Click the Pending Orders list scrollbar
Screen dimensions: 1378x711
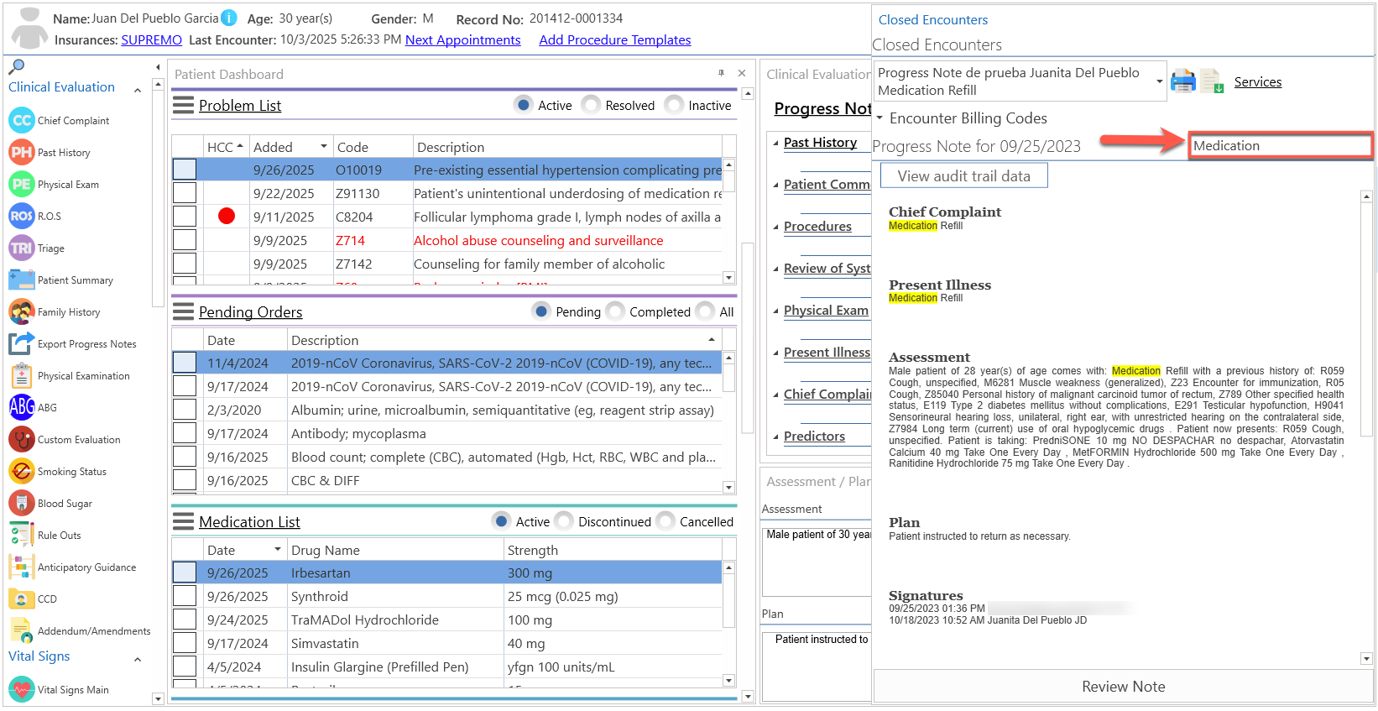tap(728, 423)
